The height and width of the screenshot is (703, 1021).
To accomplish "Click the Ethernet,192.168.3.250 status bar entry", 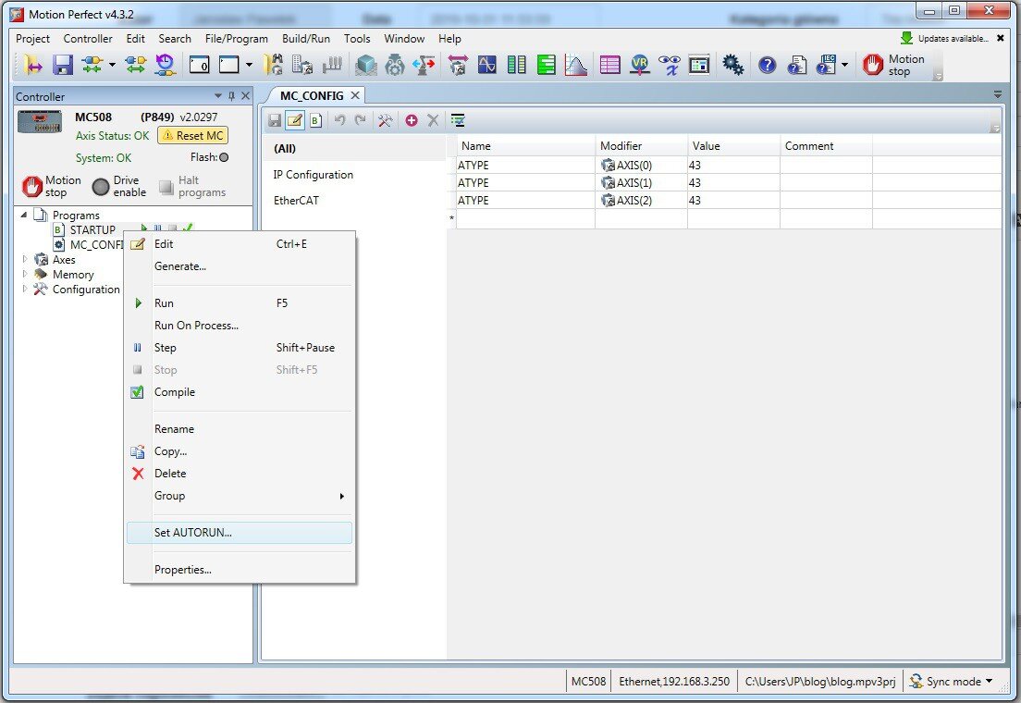I will [x=674, y=682].
